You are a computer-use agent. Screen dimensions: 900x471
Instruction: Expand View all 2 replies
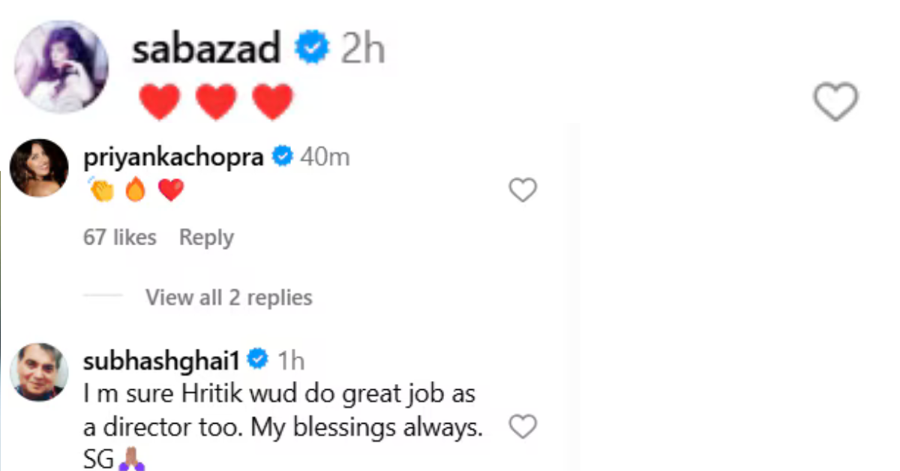click(x=229, y=298)
